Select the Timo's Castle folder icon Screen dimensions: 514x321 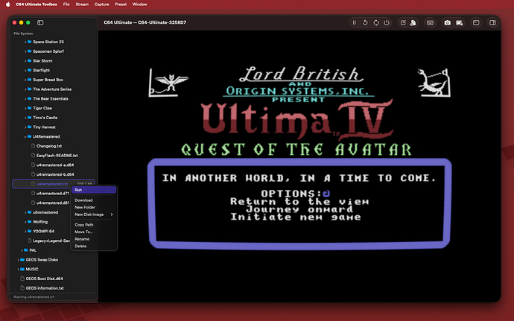pyautogui.click(x=30, y=118)
